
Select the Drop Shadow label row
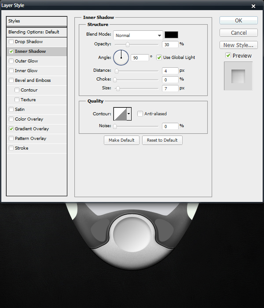(29, 42)
